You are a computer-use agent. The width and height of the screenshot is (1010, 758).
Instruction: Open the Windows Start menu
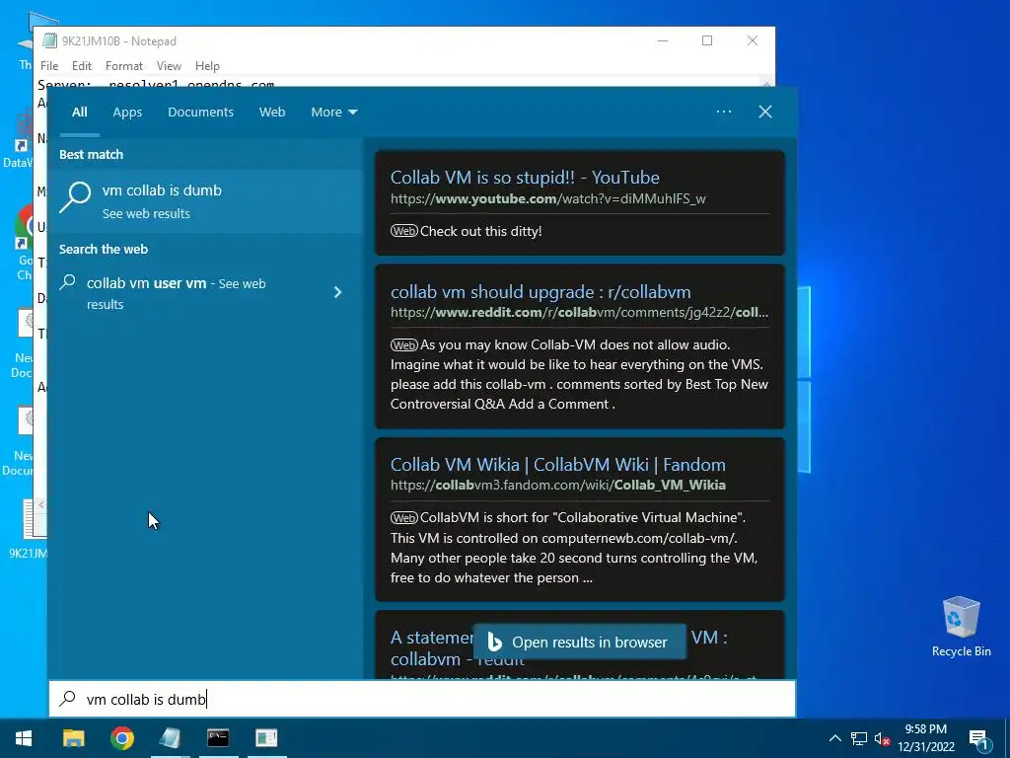[24, 738]
